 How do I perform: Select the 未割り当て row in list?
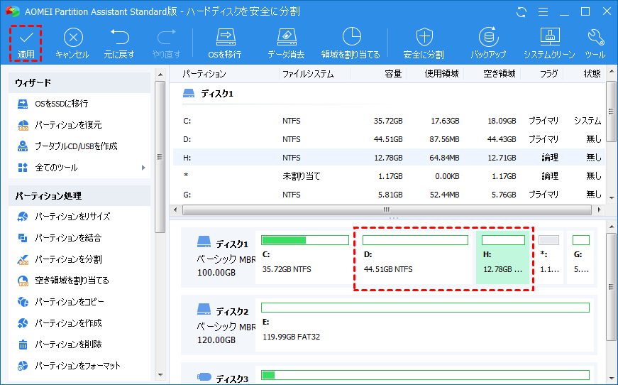[389, 176]
